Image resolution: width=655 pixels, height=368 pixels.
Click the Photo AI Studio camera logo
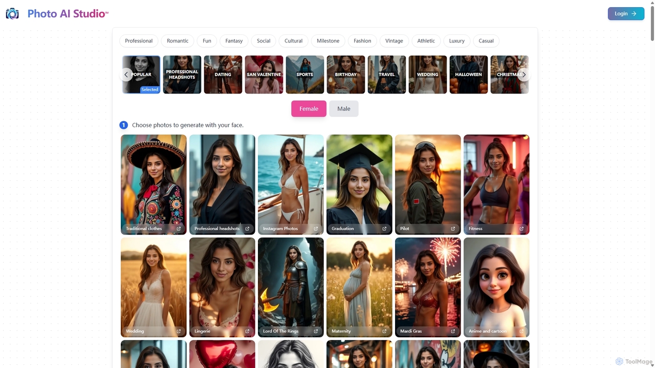[x=12, y=14]
